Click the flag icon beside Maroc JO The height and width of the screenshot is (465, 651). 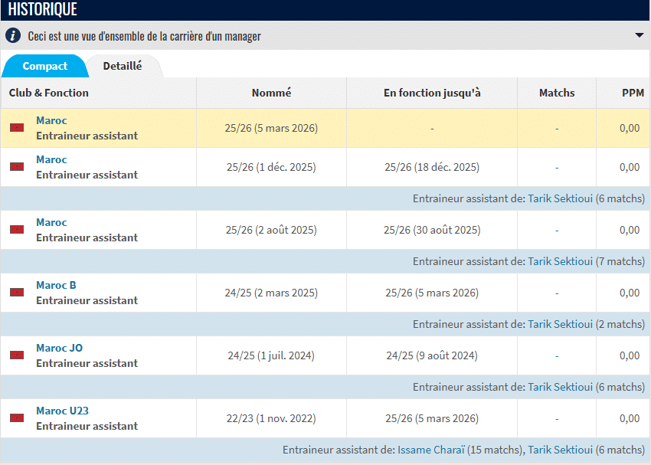pyautogui.click(x=17, y=355)
